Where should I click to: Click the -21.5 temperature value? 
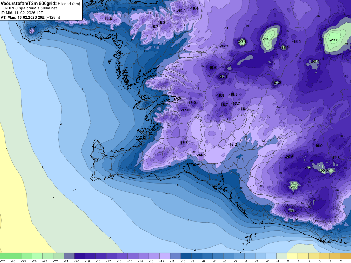point(277,83)
